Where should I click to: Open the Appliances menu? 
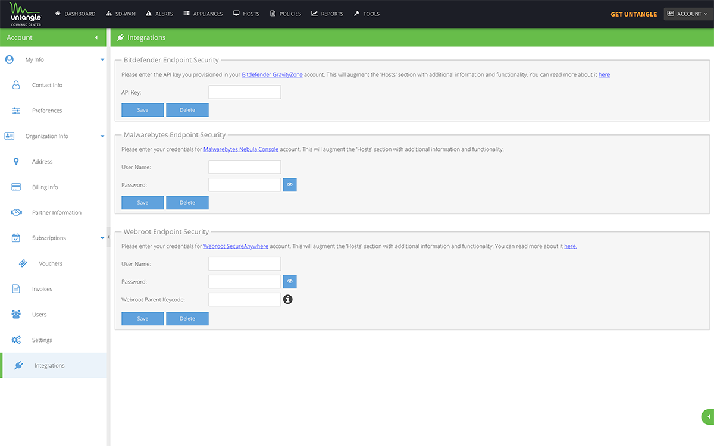pyautogui.click(x=203, y=14)
